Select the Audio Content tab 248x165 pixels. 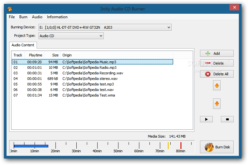(23, 45)
